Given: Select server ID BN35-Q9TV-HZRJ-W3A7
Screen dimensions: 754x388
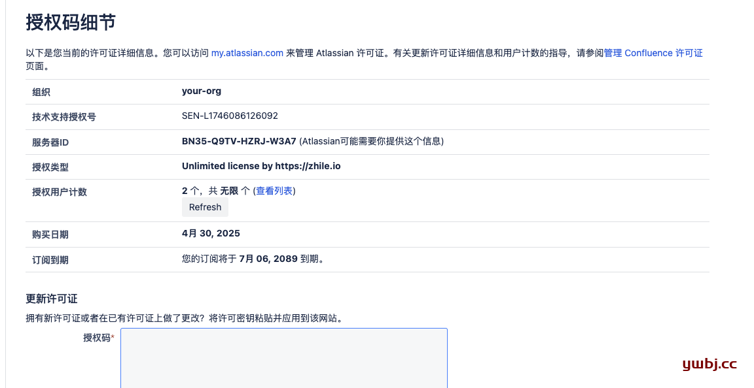Looking at the screenshot, I should click(239, 141).
